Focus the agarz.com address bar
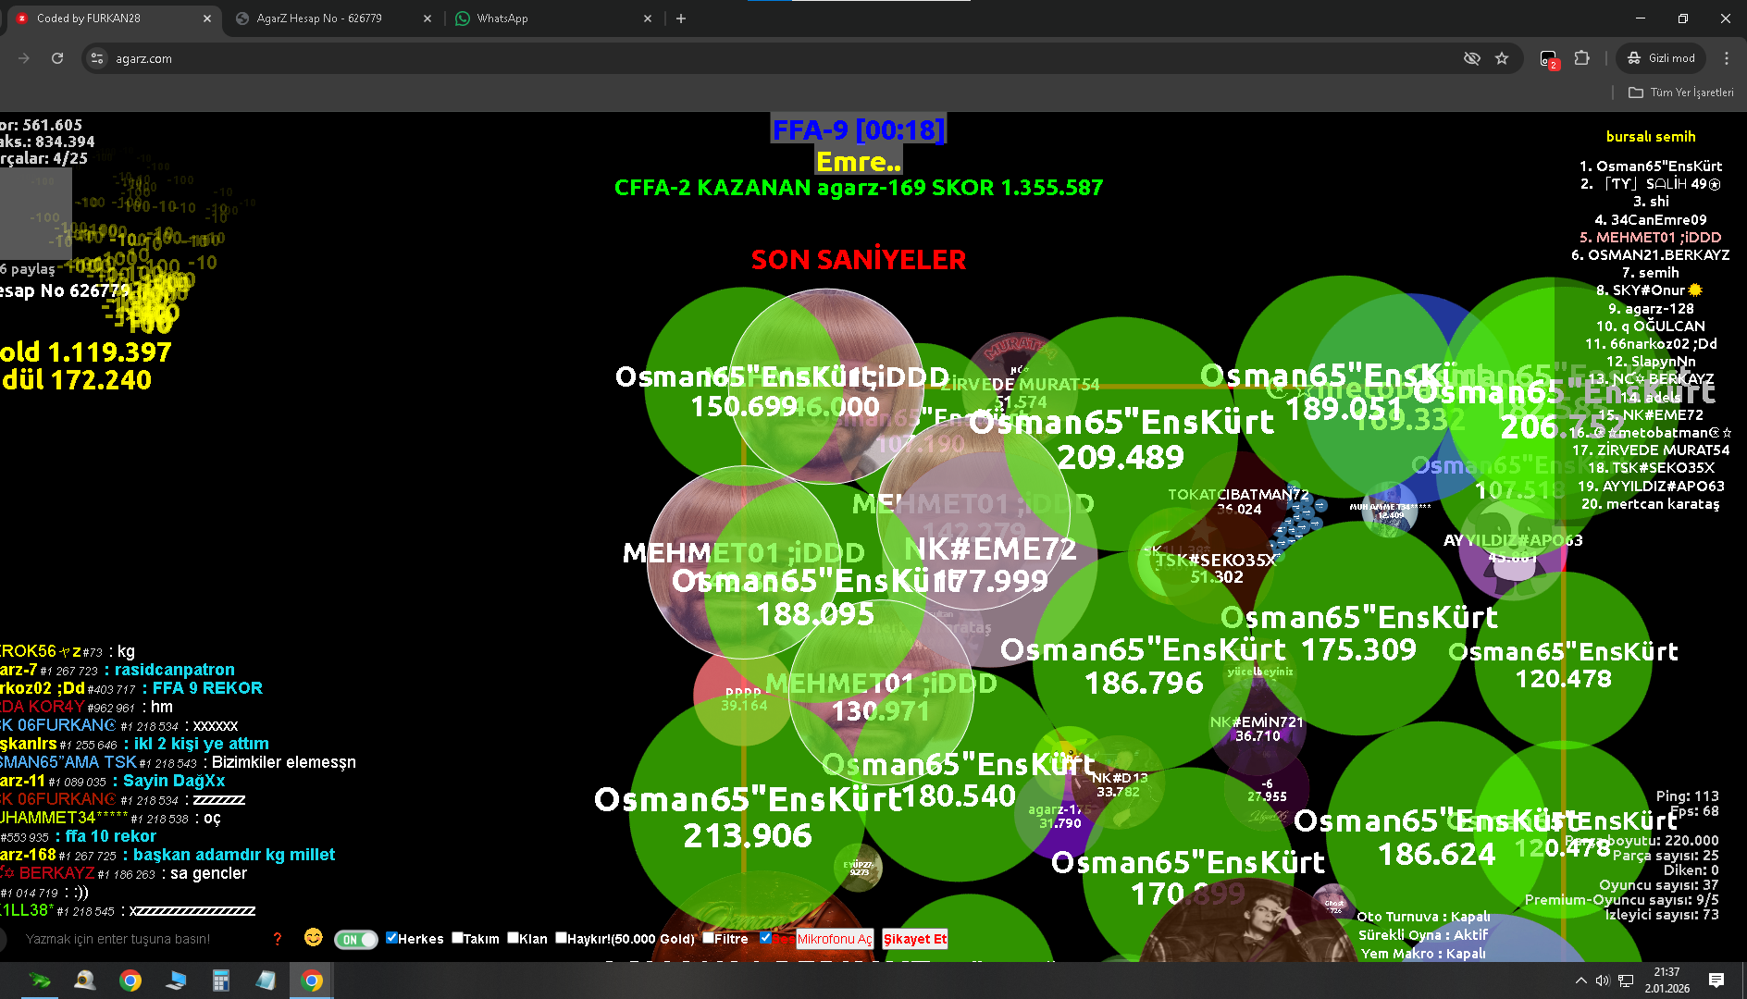Screen dimensions: 1747x999 pyautogui.click(x=777, y=58)
